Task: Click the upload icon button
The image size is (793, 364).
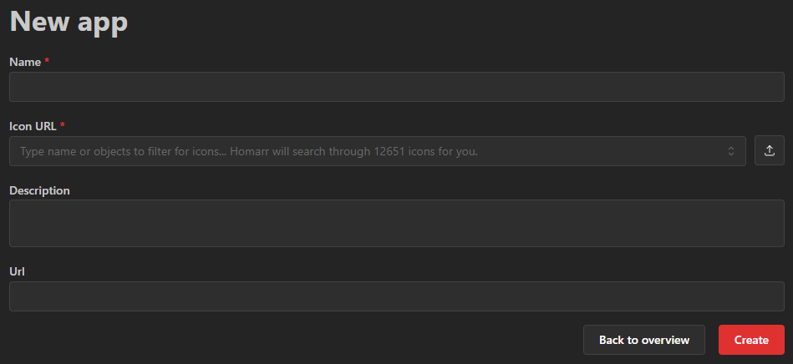Action: click(x=770, y=151)
